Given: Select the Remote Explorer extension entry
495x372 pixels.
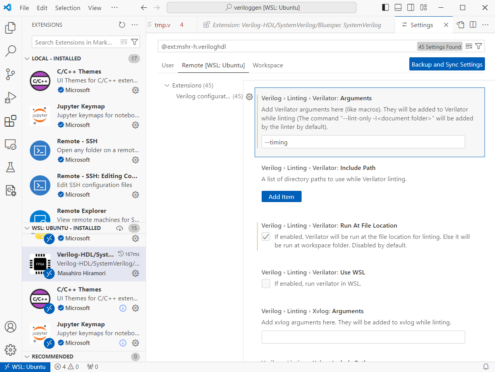Looking at the screenshot, I should [84, 214].
